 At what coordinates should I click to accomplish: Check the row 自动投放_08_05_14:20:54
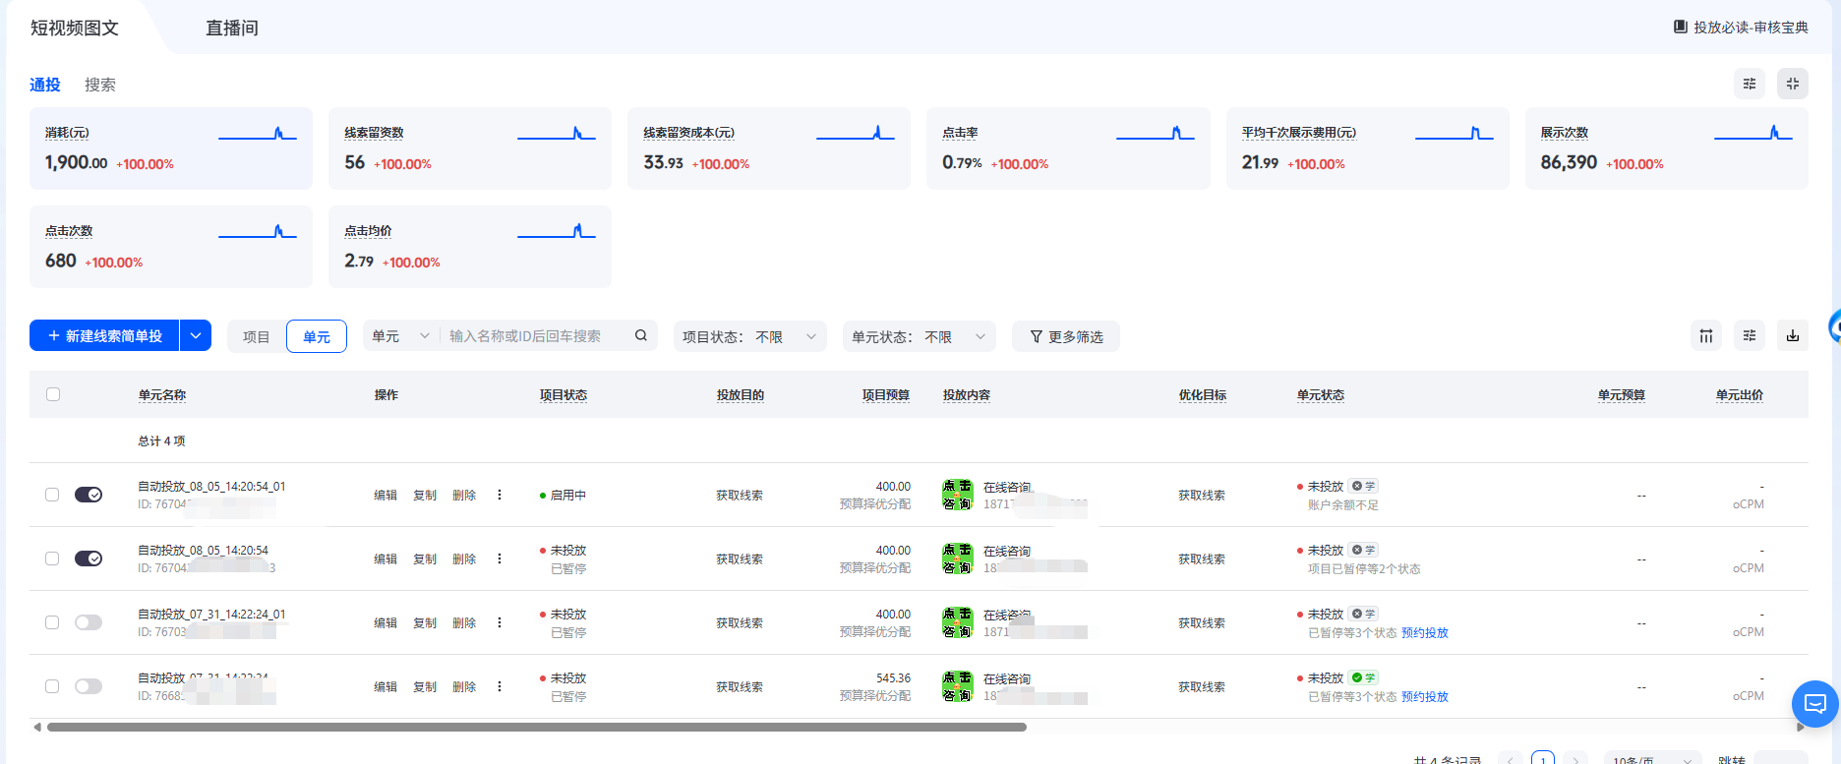pyautogui.click(x=52, y=558)
